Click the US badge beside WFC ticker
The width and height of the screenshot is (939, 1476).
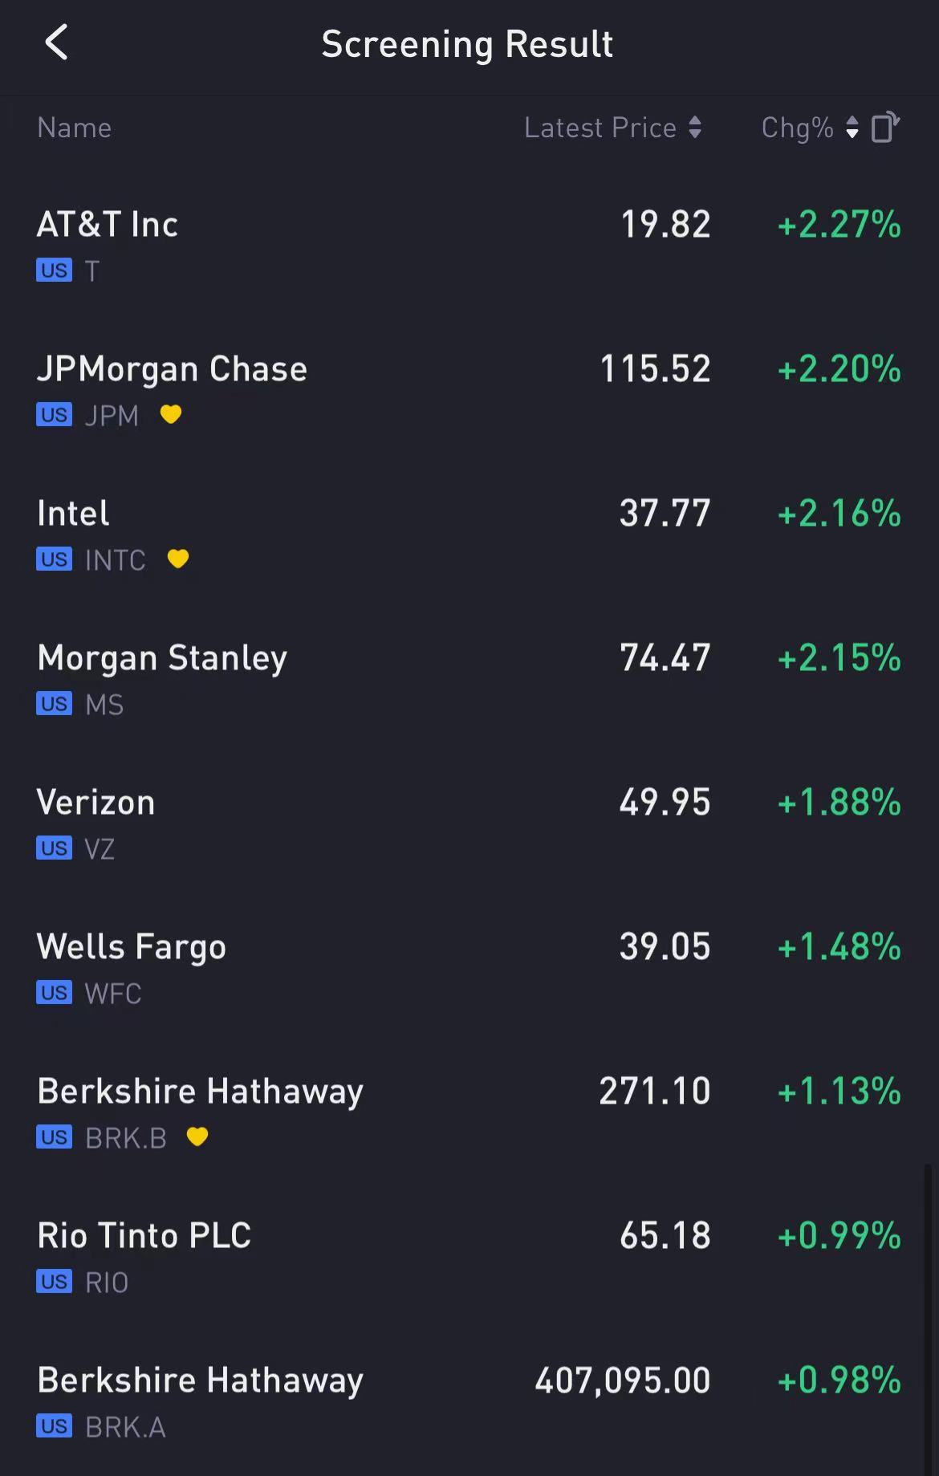(54, 993)
